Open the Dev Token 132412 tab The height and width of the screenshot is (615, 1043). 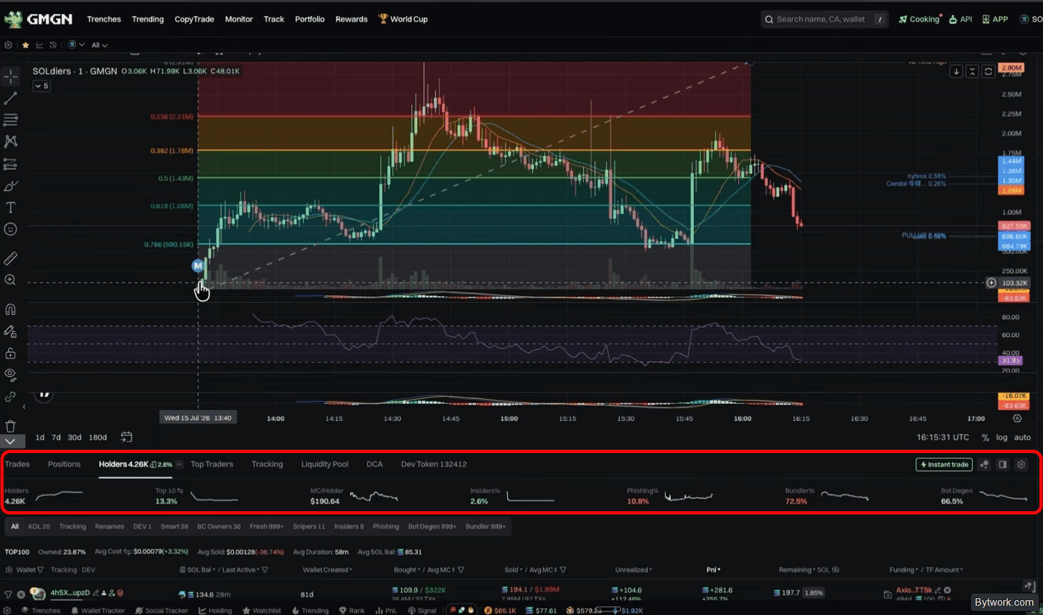[x=434, y=464]
